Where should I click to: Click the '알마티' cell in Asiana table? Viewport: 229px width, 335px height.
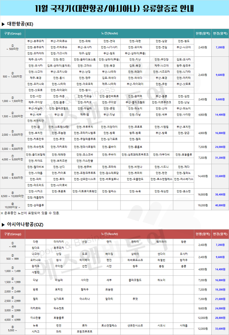pyautogui.click(x=109, y=299)
